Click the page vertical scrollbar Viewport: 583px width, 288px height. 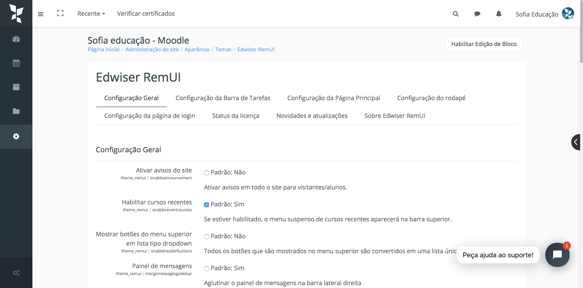pos(581,32)
